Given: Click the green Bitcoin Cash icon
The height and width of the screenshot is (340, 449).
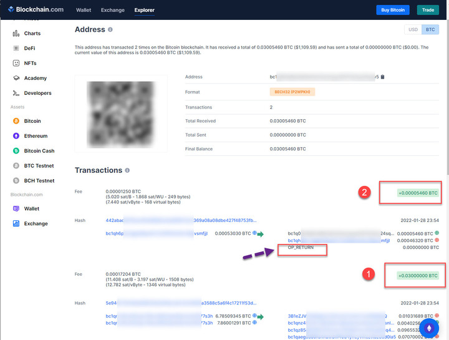Looking at the screenshot, I should tap(16, 151).
